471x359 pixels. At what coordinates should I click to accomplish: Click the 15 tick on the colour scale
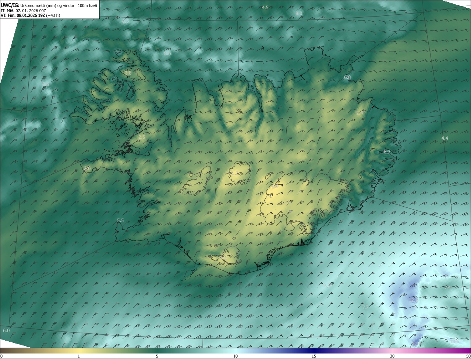tap(314, 356)
